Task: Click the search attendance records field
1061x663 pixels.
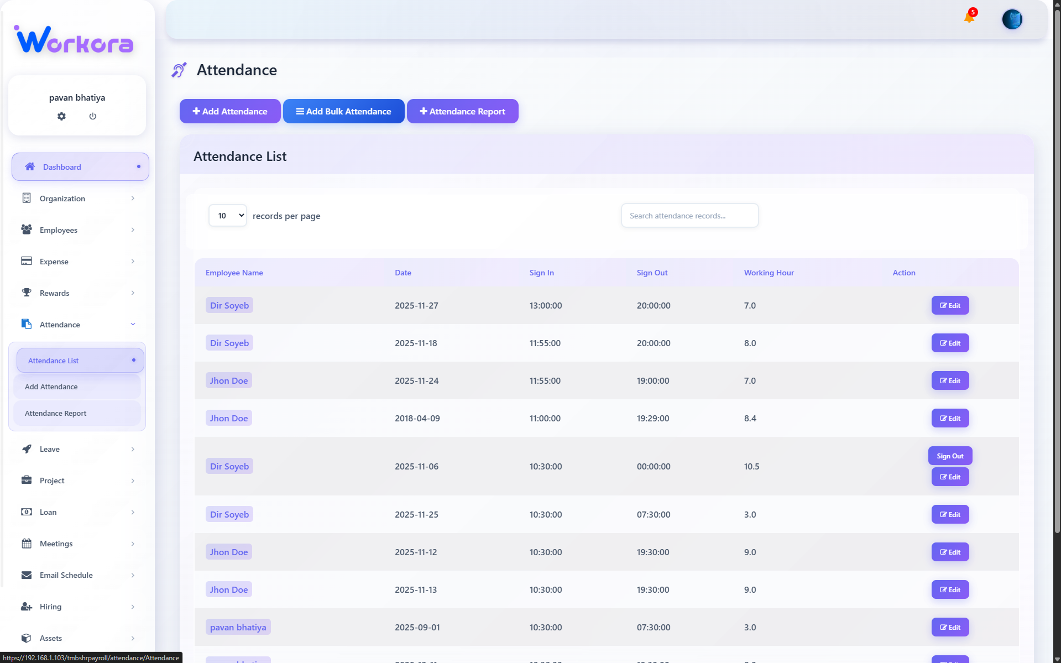Action: [689, 216]
